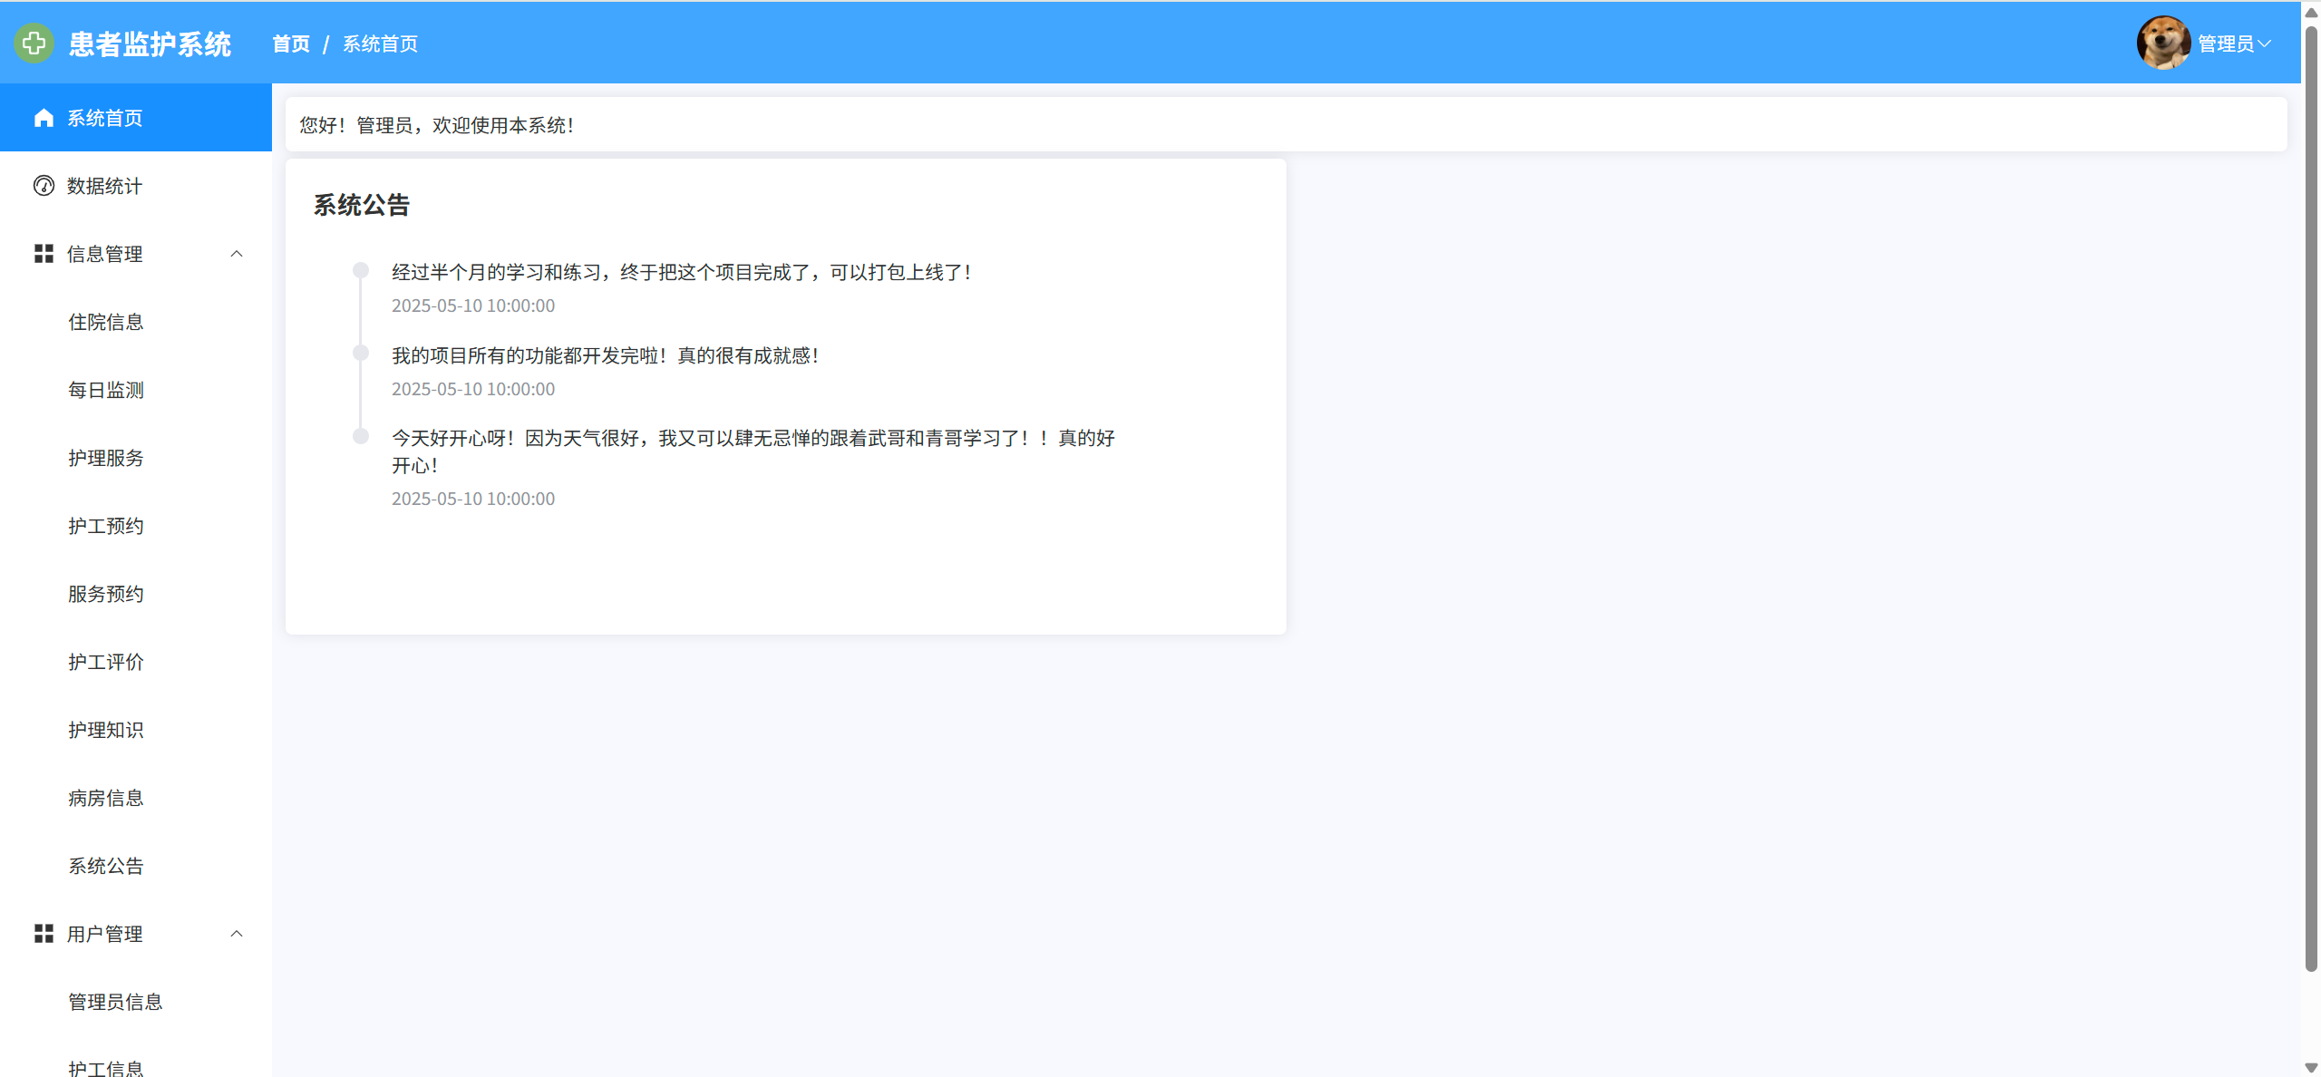
Task: Open the 管理员 account dropdown arrow
Action: click(2264, 44)
